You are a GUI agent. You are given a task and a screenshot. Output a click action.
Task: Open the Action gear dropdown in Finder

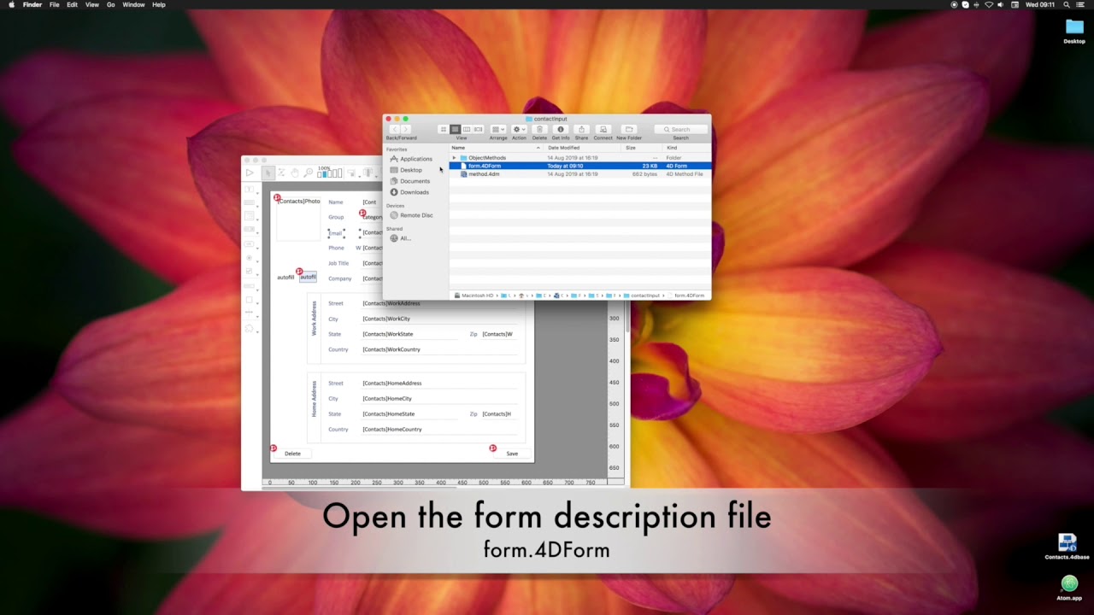pos(520,129)
